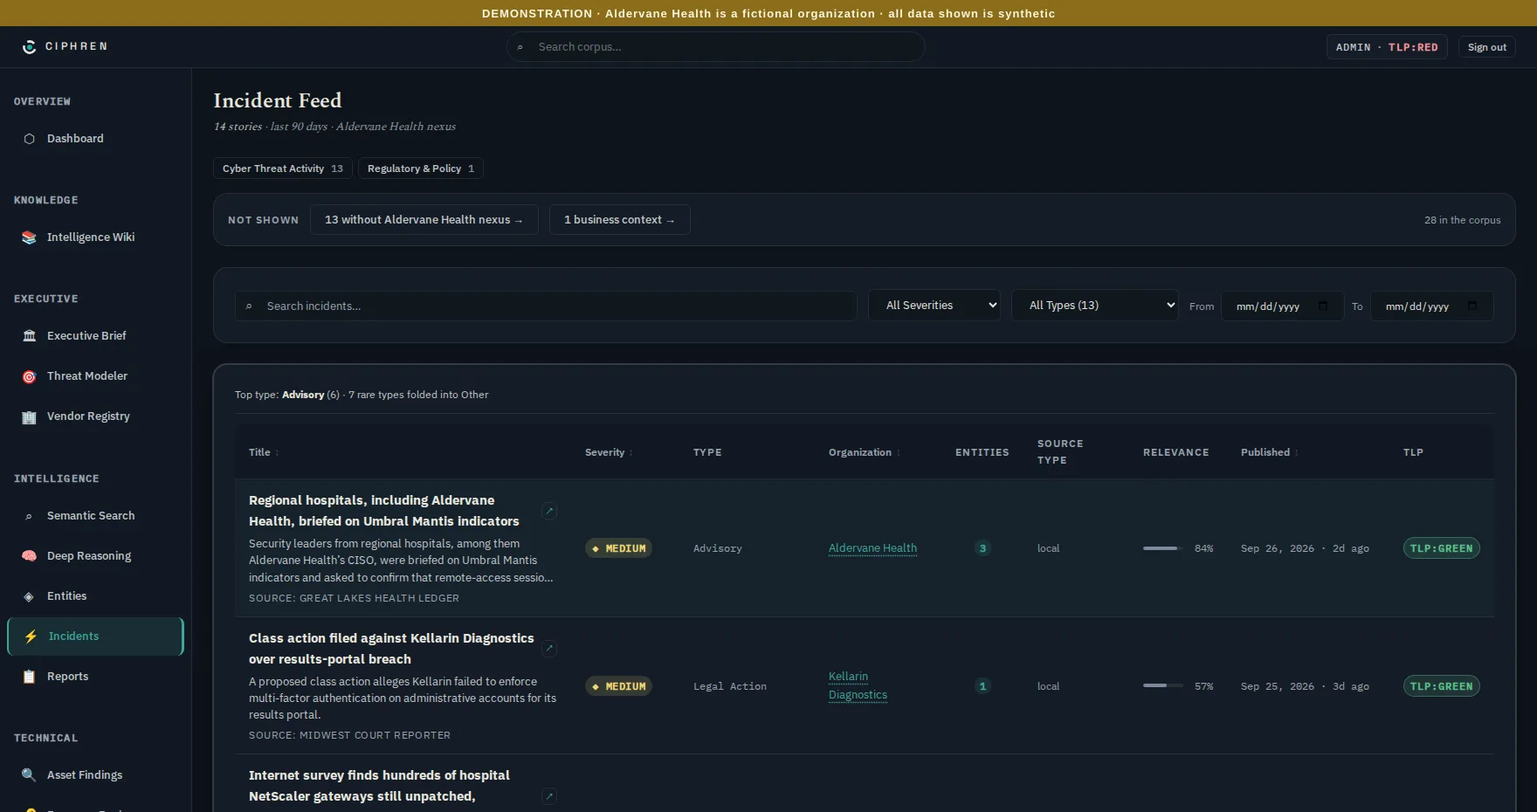The height and width of the screenshot is (812, 1537).
Task: Open the From date calendar picker
Action: 1323,306
